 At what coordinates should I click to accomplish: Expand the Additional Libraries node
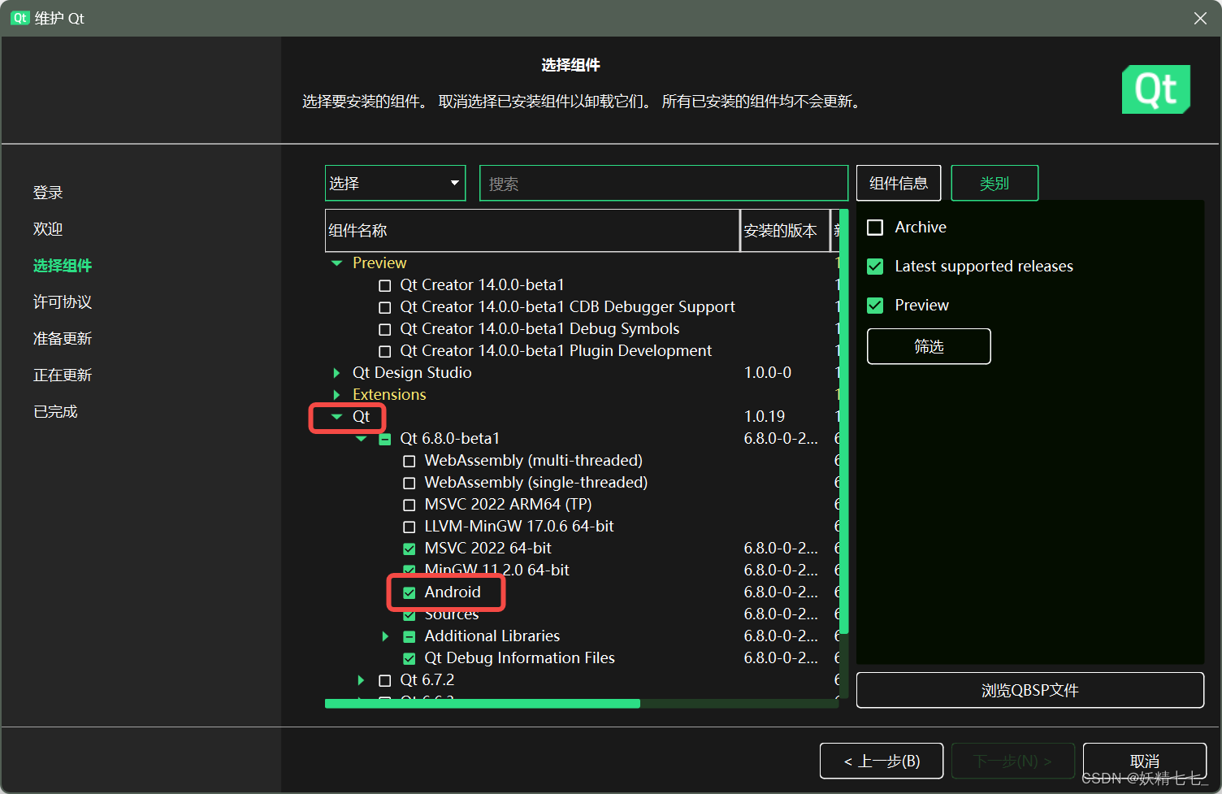point(386,636)
